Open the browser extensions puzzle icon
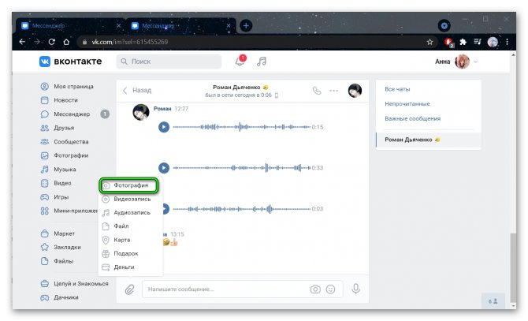528x321 pixels. [463, 42]
